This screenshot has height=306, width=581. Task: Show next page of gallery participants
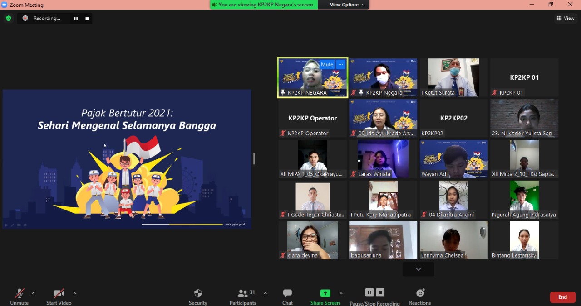coord(418,269)
